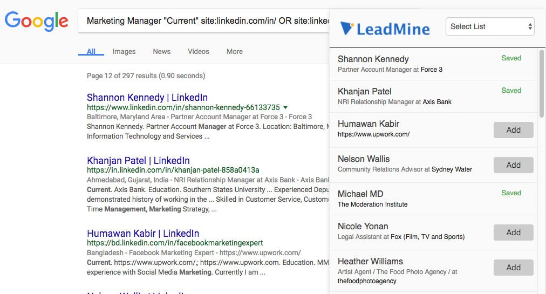Screen dimensions: 546x294
Task: Open the Shannon Kennedy LinkedIn result
Action: [x=147, y=98]
